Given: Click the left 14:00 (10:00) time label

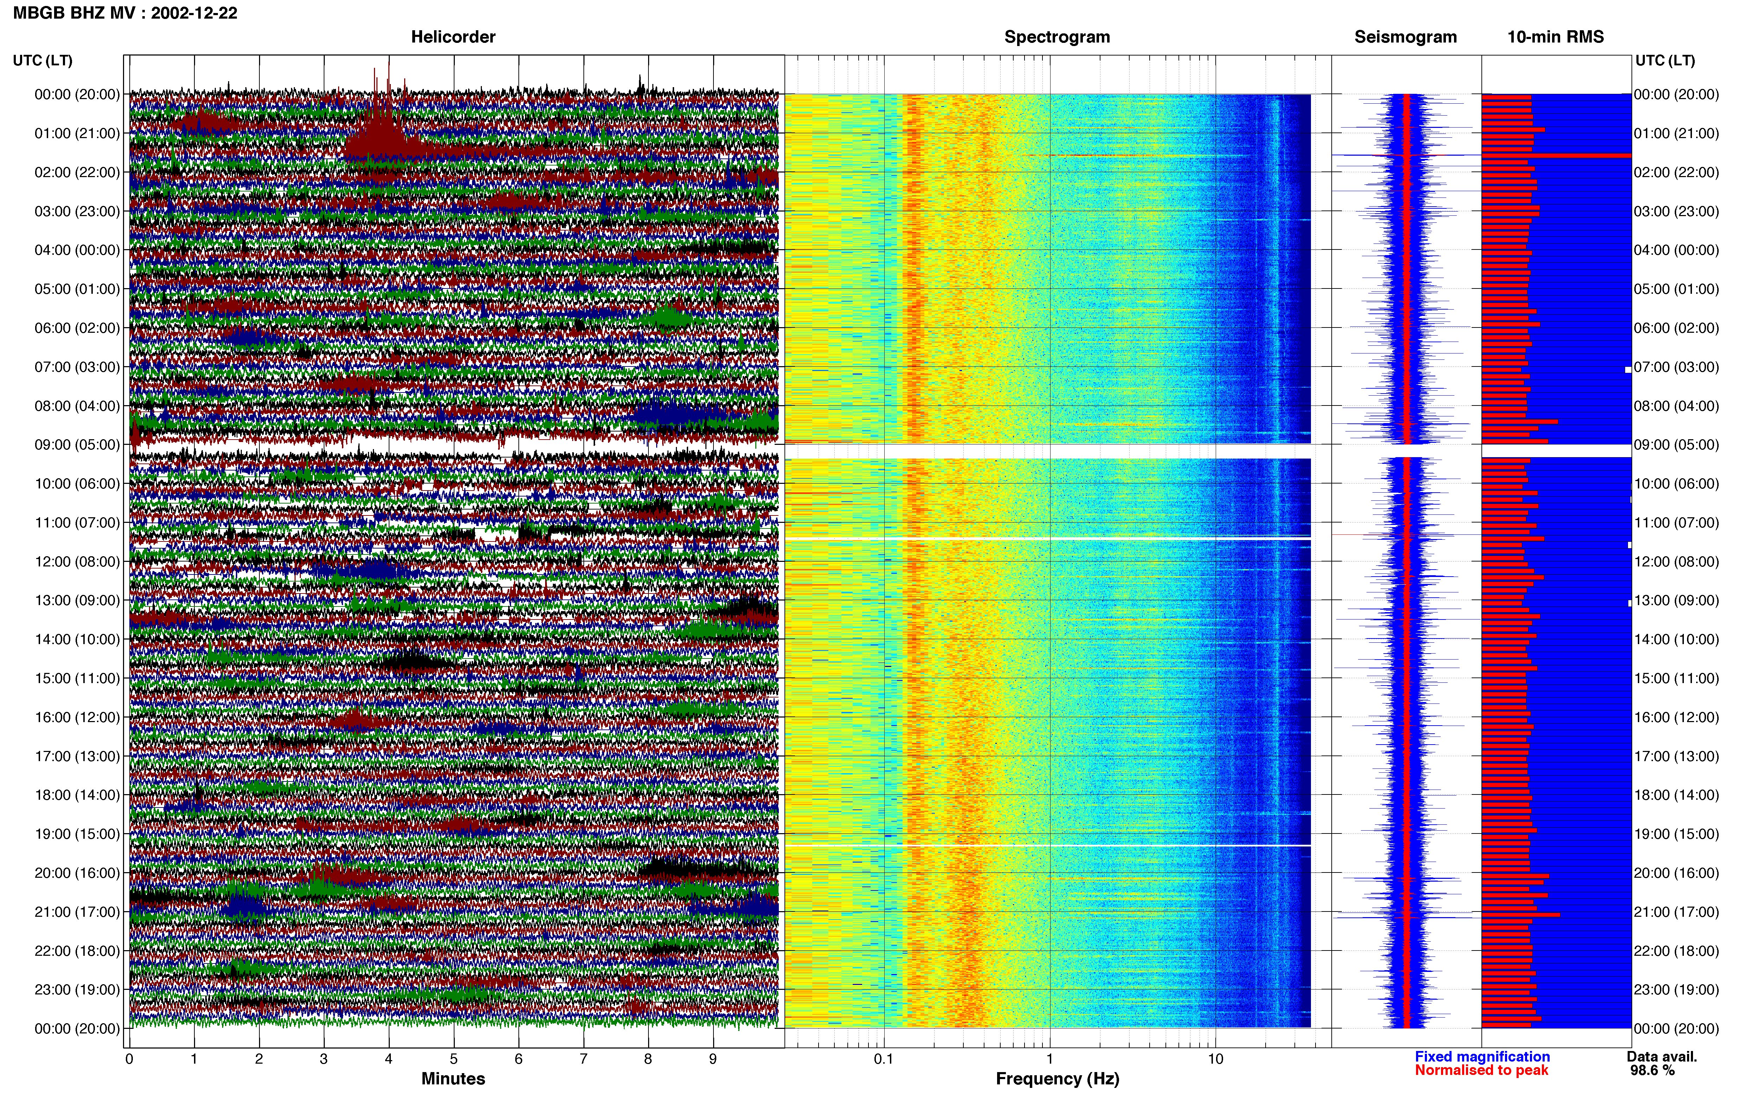Looking at the screenshot, I should (77, 639).
